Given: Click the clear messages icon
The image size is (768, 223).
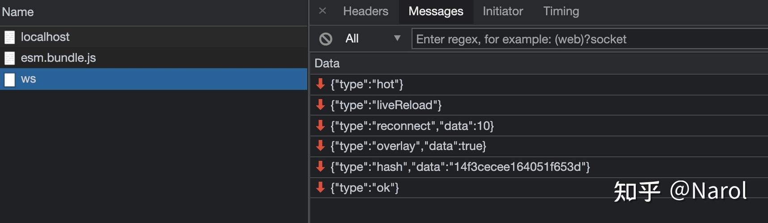Looking at the screenshot, I should click(325, 39).
